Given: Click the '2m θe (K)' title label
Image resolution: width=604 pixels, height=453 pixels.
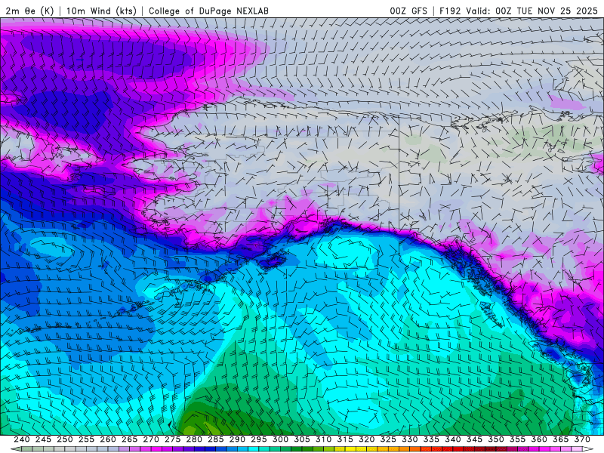Looking at the screenshot, I should pos(29,11).
